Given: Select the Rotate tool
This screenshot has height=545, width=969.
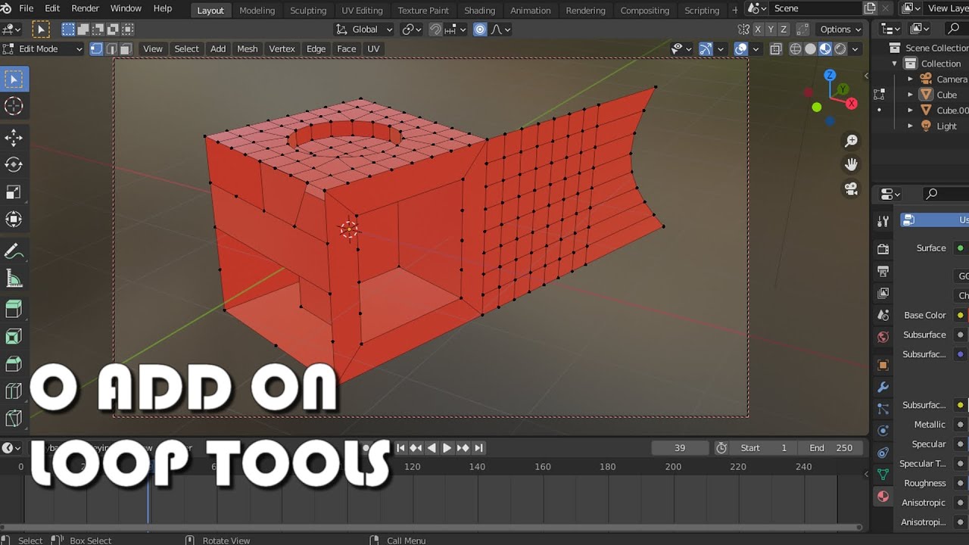Looking at the screenshot, I should click(14, 164).
